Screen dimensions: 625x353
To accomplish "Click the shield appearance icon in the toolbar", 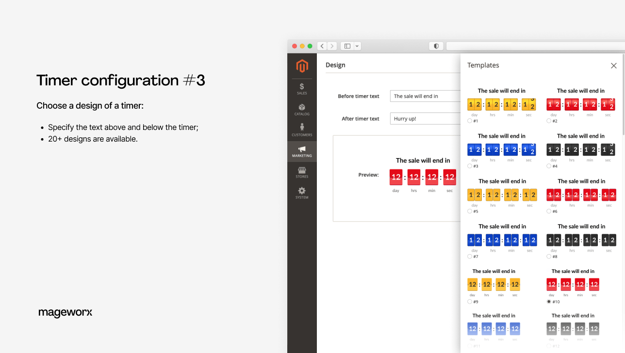I will [x=435, y=46].
